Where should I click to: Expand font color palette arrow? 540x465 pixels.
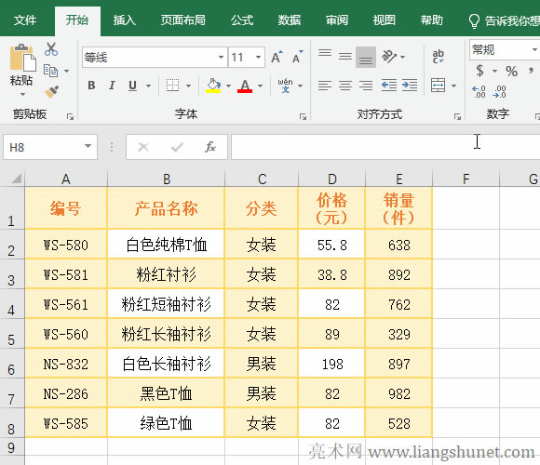[x=261, y=86]
